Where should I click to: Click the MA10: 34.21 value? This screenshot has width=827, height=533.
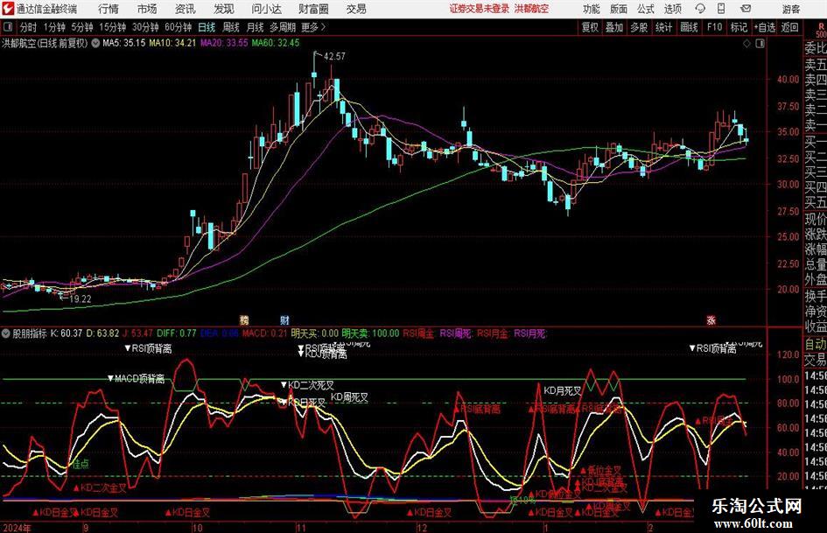click(x=172, y=43)
